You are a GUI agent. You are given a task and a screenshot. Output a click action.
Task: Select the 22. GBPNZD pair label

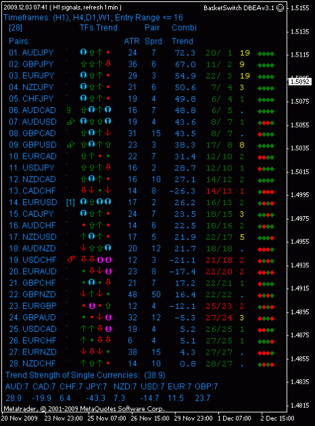[x=32, y=294]
